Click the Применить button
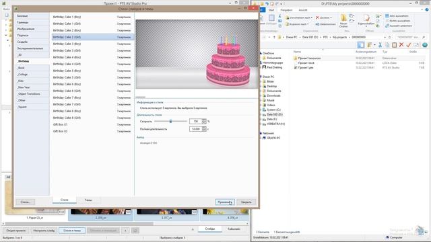Viewport: 431px width, 242px height. point(225,202)
